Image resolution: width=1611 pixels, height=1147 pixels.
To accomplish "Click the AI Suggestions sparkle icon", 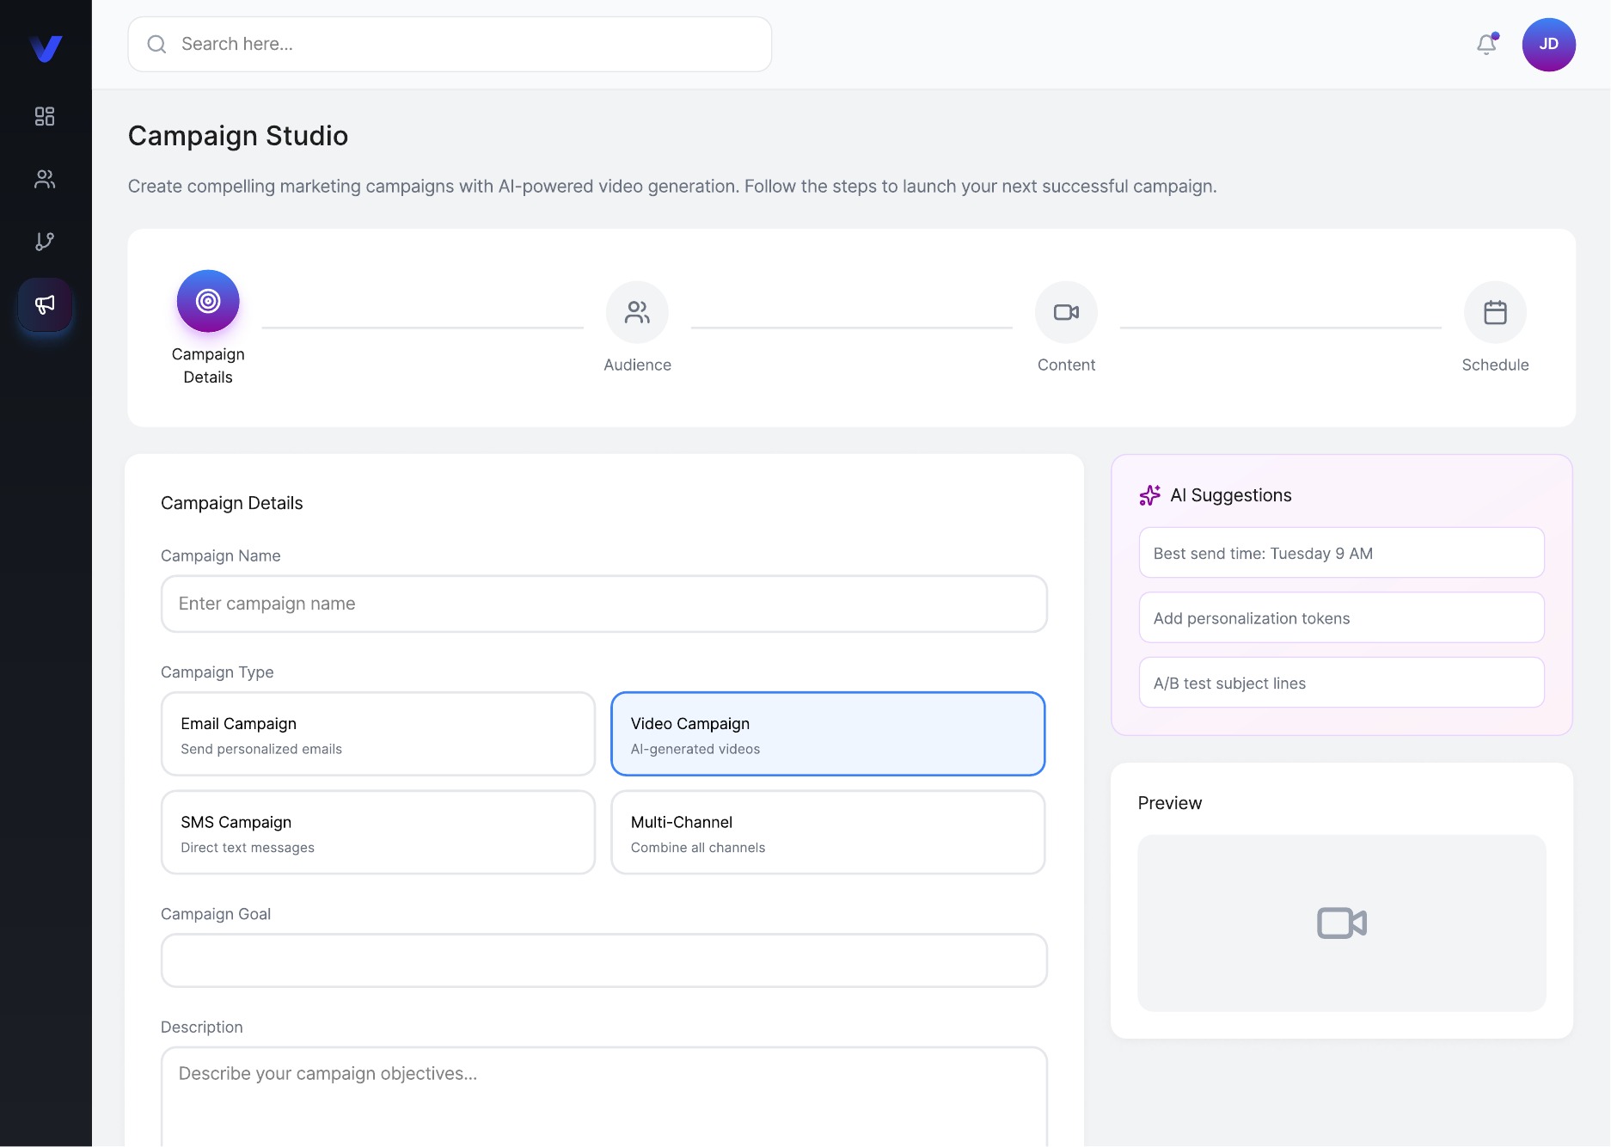I will [1149, 495].
